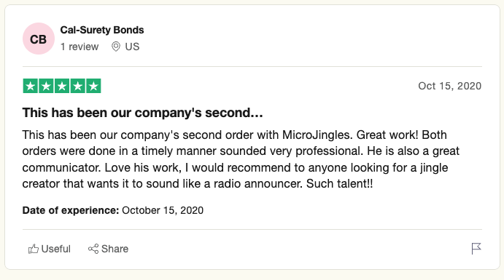The image size is (504, 280).
Task: Click the thumbs-up Useful icon
Action: 33,249
